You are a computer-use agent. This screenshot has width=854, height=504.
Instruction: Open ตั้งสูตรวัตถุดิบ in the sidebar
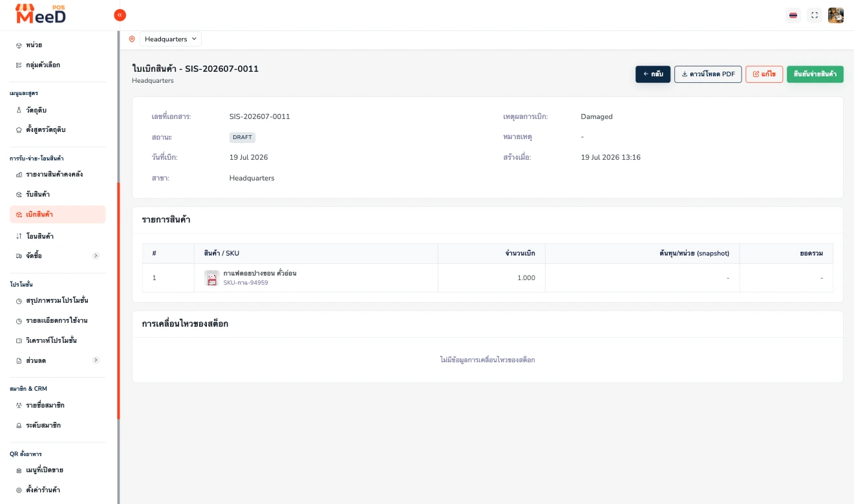(x=58, y=130)
